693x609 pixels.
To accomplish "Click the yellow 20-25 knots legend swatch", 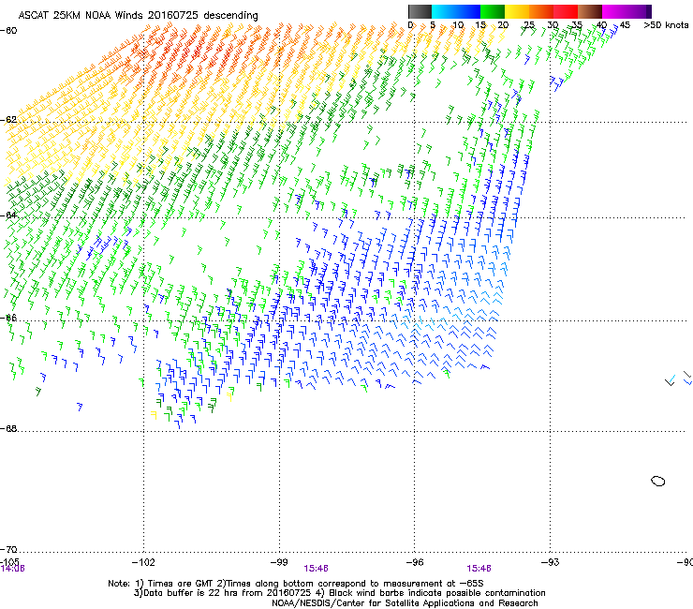I will pos(517,11).
